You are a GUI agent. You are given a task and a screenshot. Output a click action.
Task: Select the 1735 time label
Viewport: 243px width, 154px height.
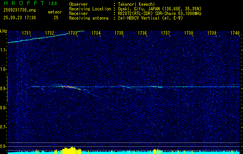coord(119,33)
